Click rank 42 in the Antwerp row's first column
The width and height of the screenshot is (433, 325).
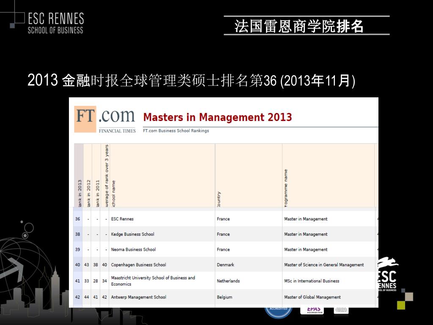point(78,297)
